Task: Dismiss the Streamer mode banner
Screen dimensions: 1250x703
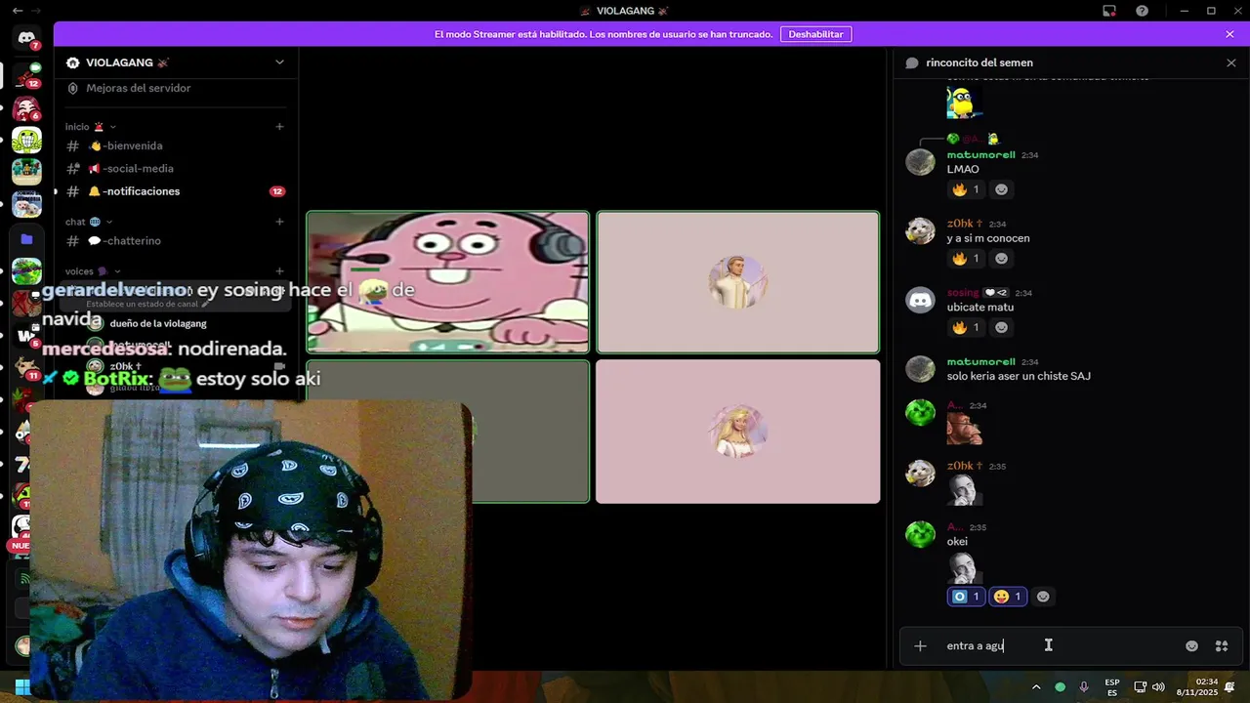Action: (1229, 34)
